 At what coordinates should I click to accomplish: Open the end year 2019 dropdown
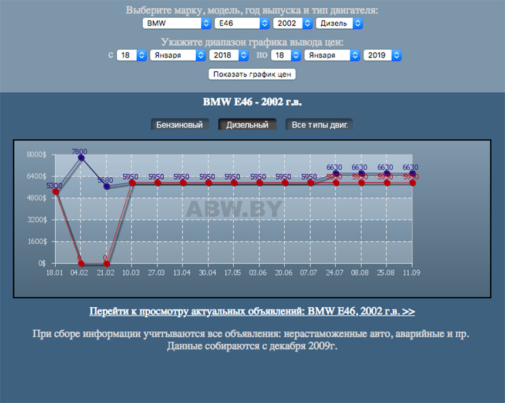click(x=382, y=55)
